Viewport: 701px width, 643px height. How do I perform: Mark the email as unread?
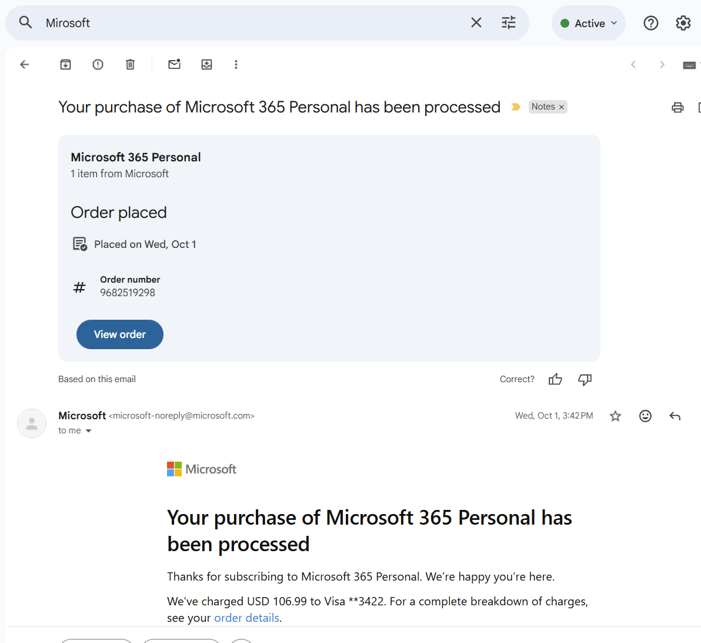click(174, 65)
